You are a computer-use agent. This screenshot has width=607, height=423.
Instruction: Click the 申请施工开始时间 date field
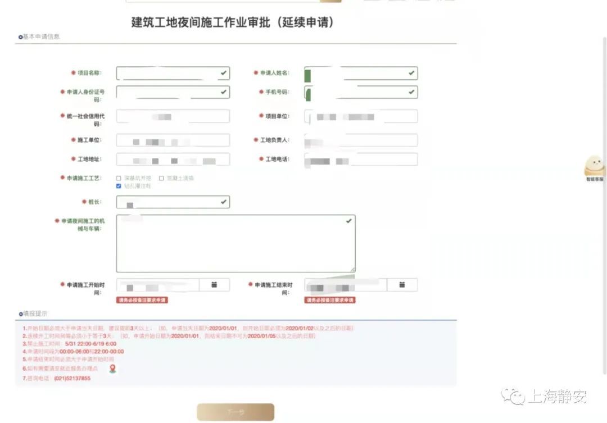pos(158,285)
